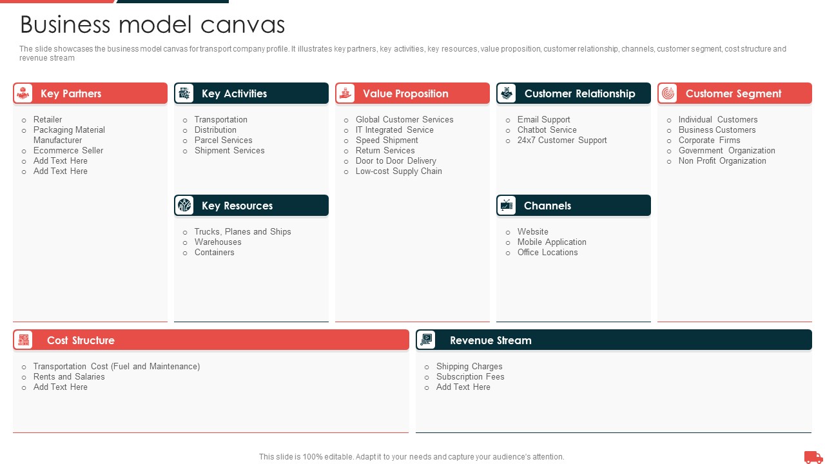Screen dimensions: 825x464
Task: Click 'Distribution' bullet
Action: pyautogui.click(x=215, y=130)
